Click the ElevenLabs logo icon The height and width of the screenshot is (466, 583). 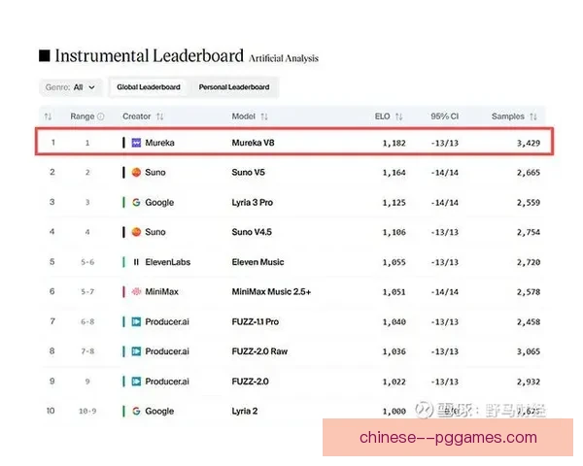[x=136, y=262]
